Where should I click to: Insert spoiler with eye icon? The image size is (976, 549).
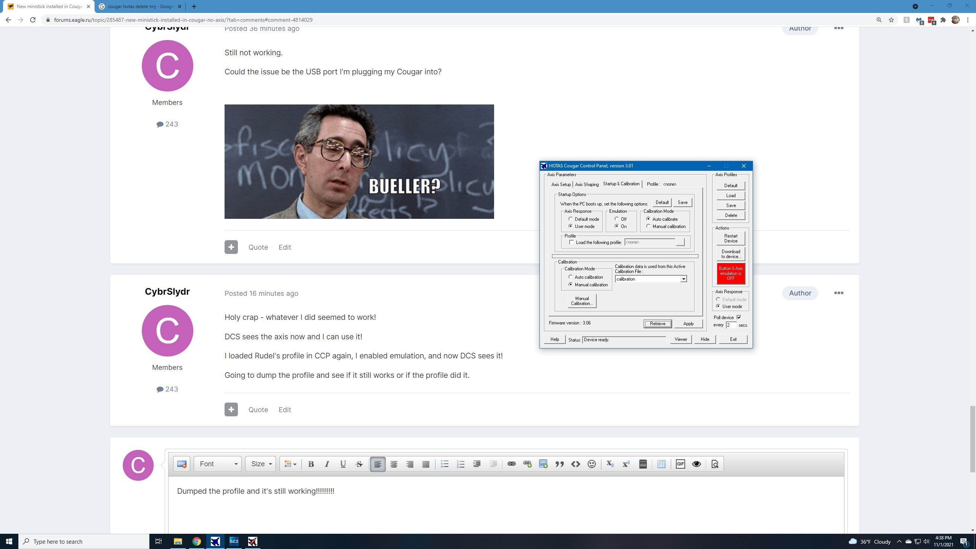696,464
